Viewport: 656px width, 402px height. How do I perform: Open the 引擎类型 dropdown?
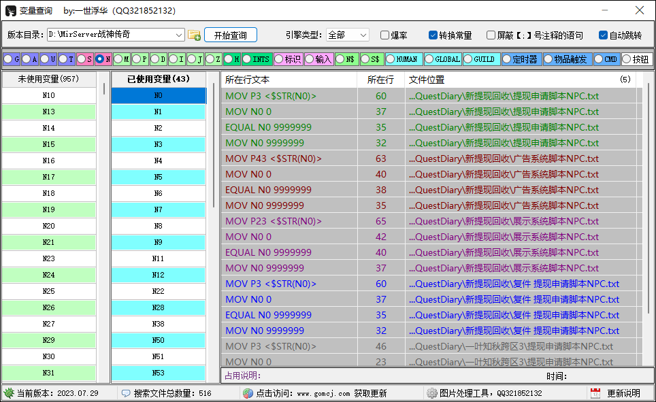[363, 35]
